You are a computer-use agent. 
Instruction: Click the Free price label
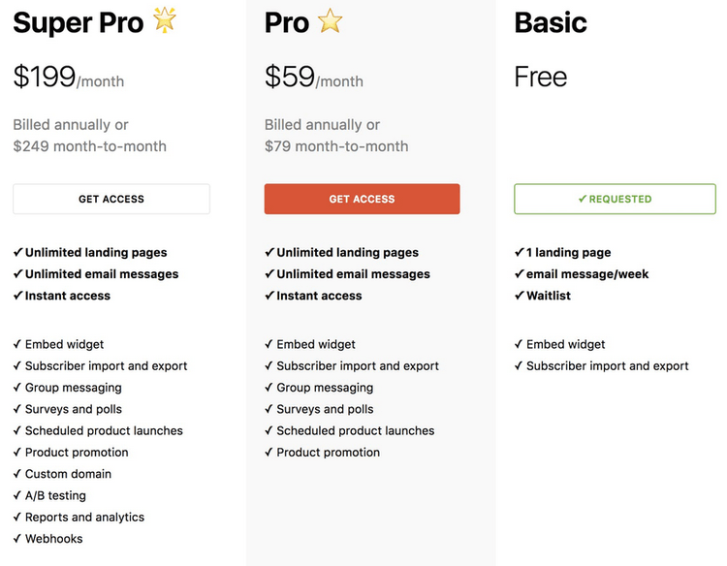pos(541,78)
